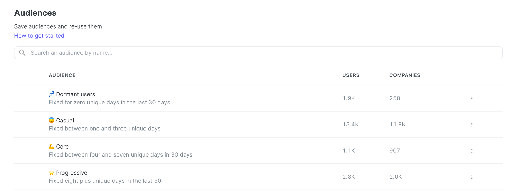The image size is (516, 192).
Task: Open the three-dot menu for Progressive audience
Action: pos(472,177)
